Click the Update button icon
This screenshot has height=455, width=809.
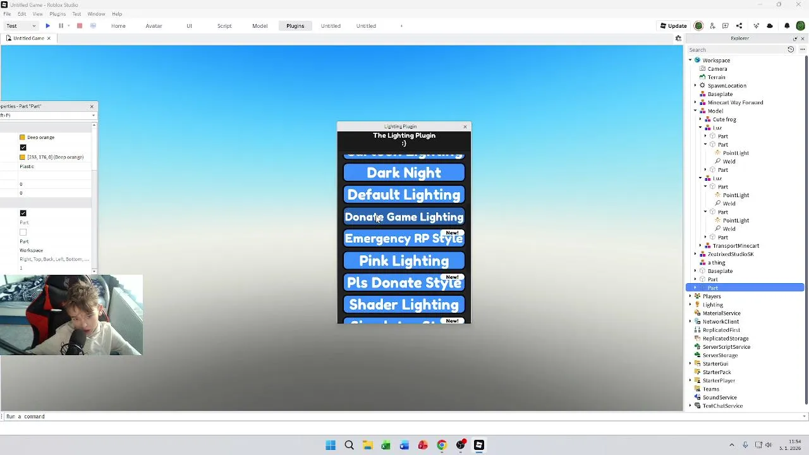663,26
